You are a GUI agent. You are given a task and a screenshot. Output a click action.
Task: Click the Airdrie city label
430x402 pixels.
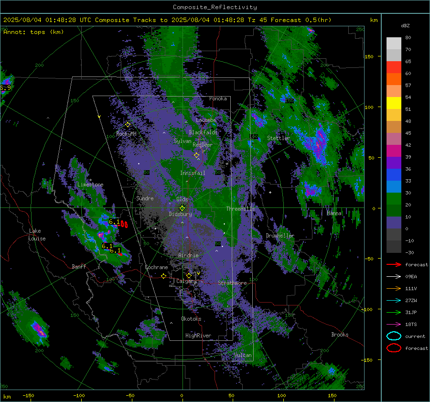(x=188, y=255)
